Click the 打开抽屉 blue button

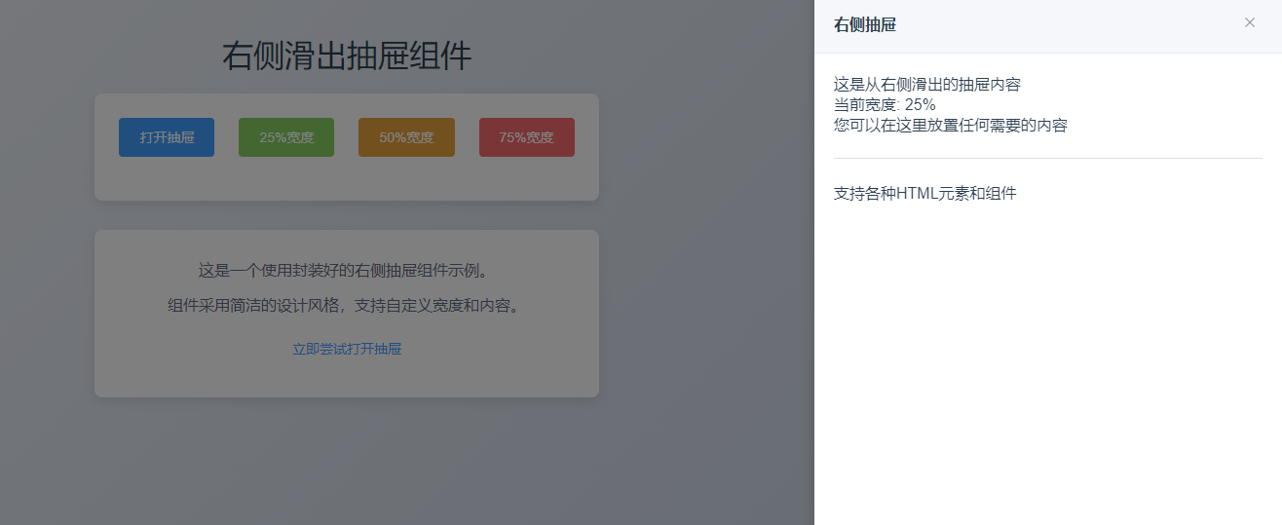167,137
